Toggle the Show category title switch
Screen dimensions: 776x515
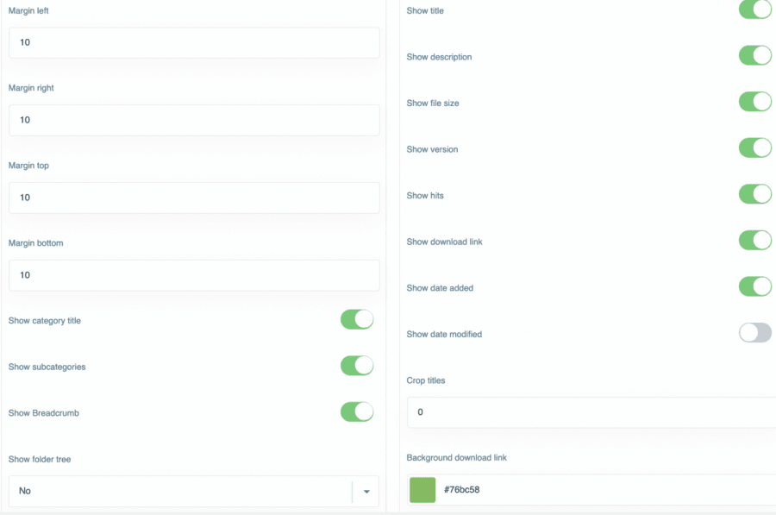point(357,320)
